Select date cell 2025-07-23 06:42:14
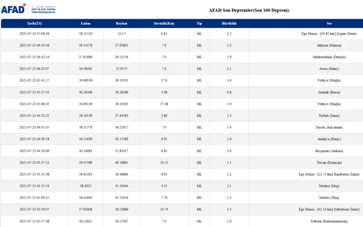Screen dimensions: 363x227 point(34,57)
